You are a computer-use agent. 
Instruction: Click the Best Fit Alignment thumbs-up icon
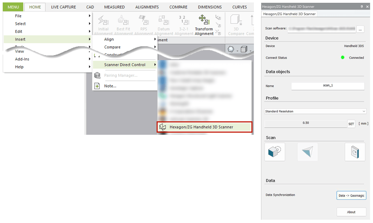pos(123,20)
